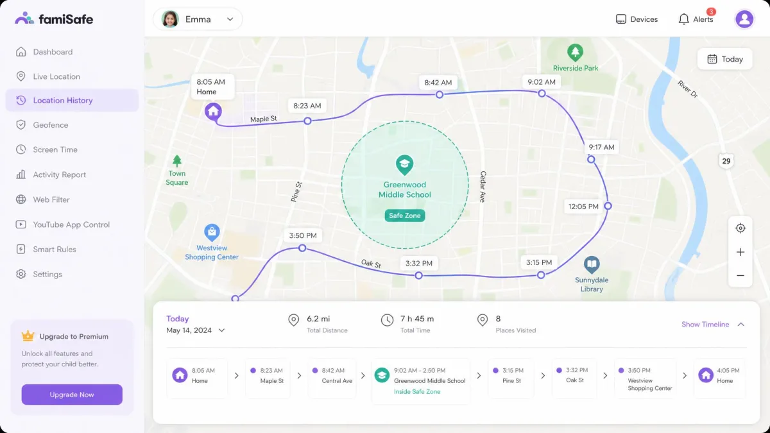
Task: Open the Emma child selector dropdown
Action: click(198, 19)
